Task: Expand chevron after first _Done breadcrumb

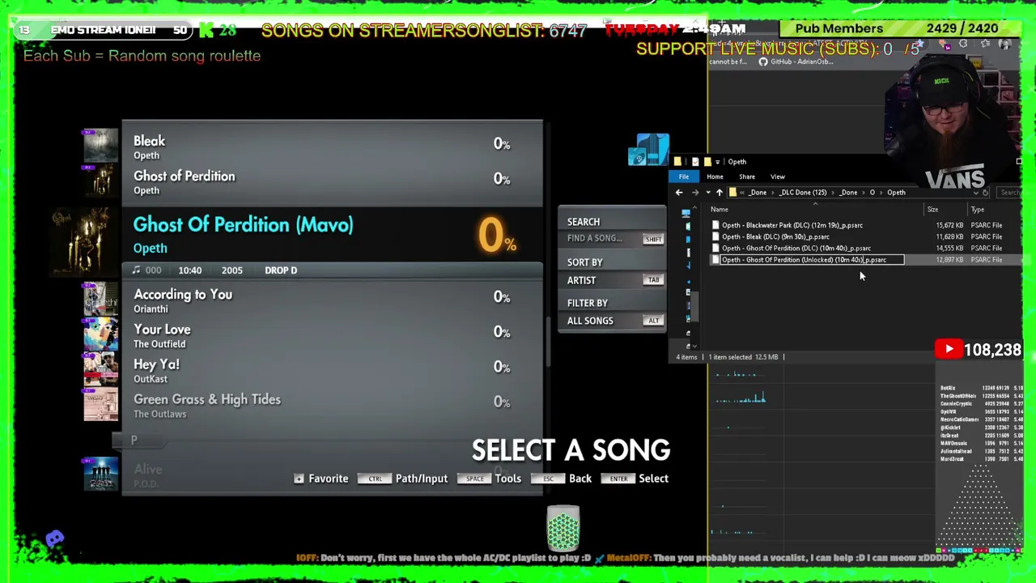Action: pyautogui.click(x=773, y=193)
